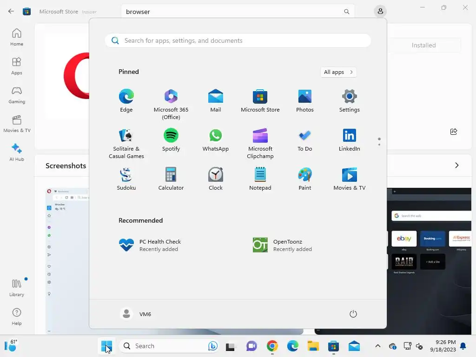Open Microsoft Clipchamp
Image resolution: width=476 pixels, height=357 pixels.
[x=260, y=144]
